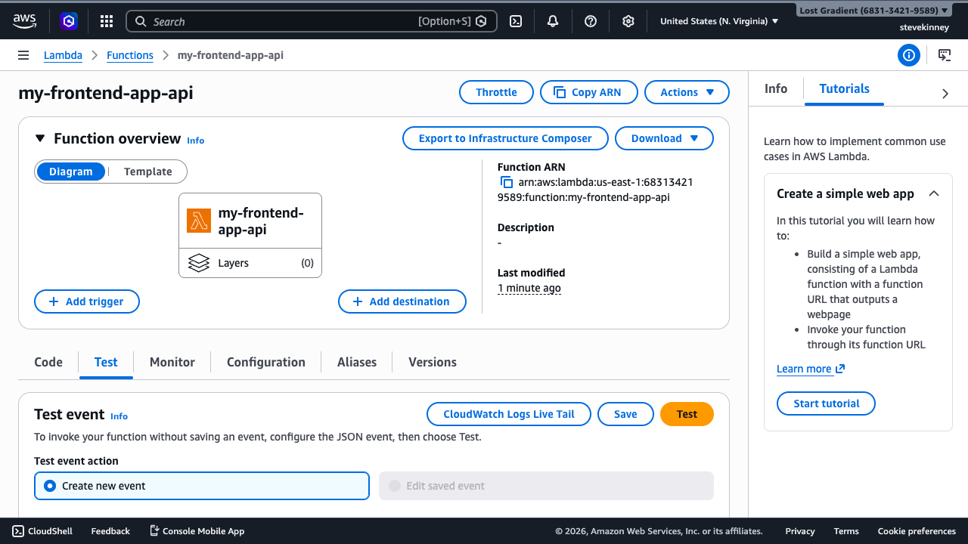Open the Terms footer link

[846, 531]
